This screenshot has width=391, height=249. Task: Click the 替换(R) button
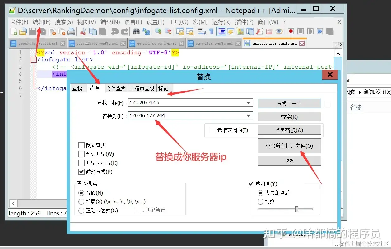tap(289, 117)
